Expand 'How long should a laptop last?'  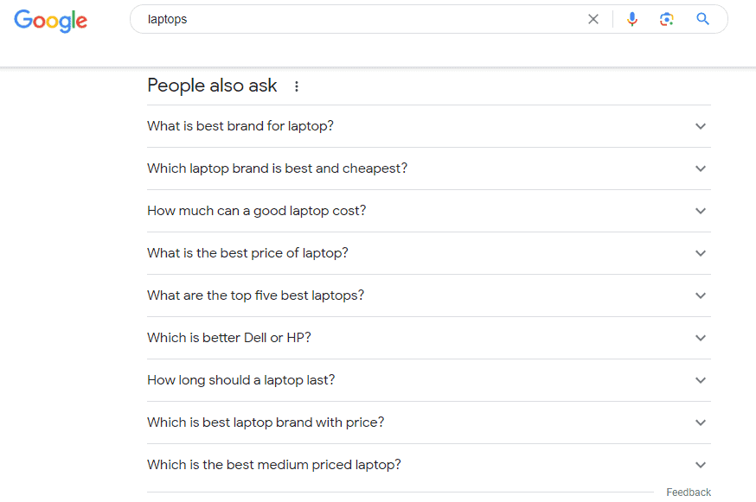[701, 380]
